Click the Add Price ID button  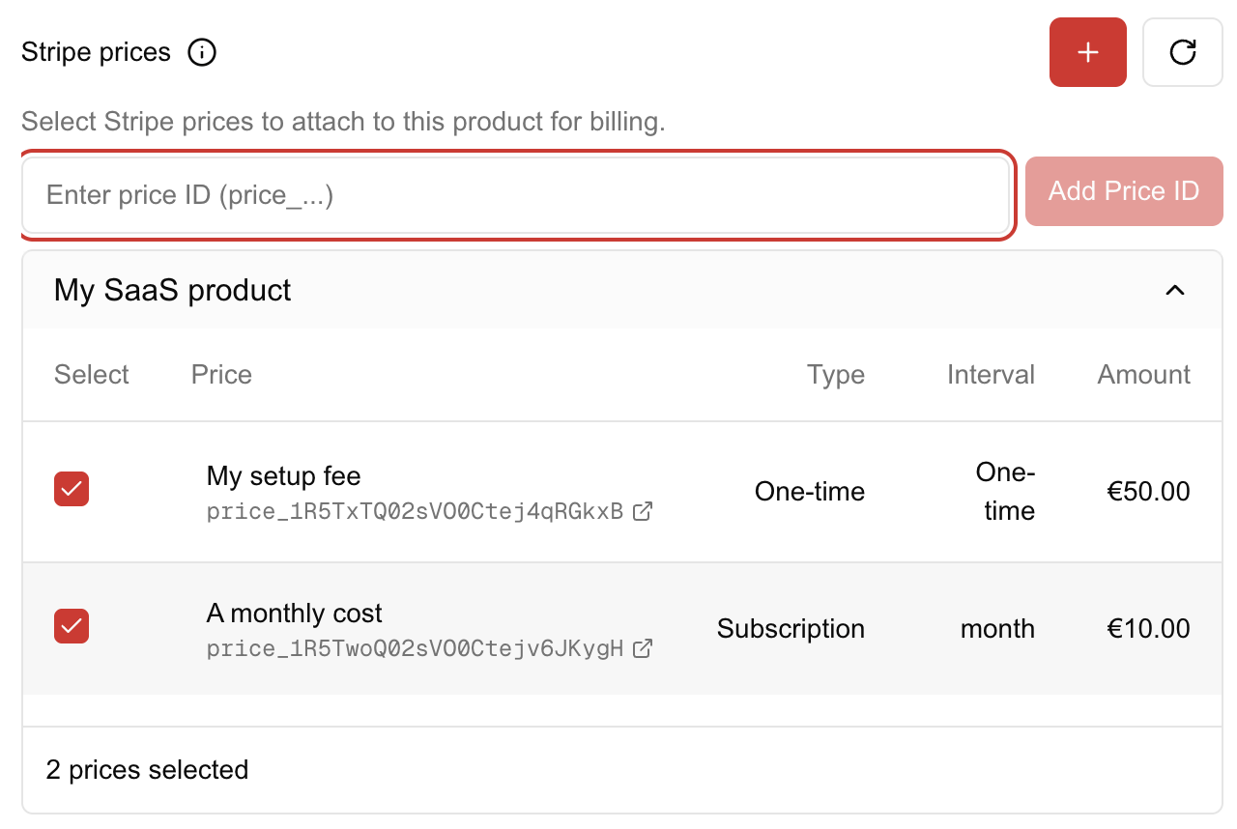(1123, 191)
